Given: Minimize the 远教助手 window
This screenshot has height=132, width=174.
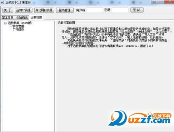Looking at the screenshot, I should [155, 2].
